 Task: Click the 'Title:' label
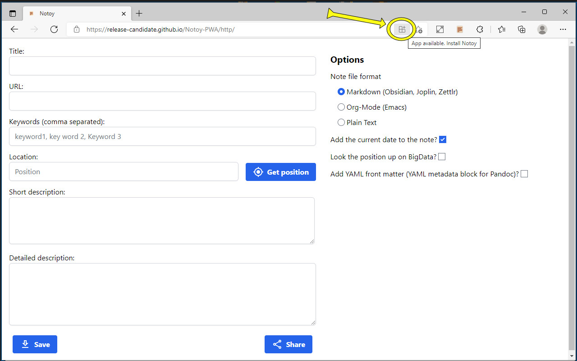coord(17,51)
